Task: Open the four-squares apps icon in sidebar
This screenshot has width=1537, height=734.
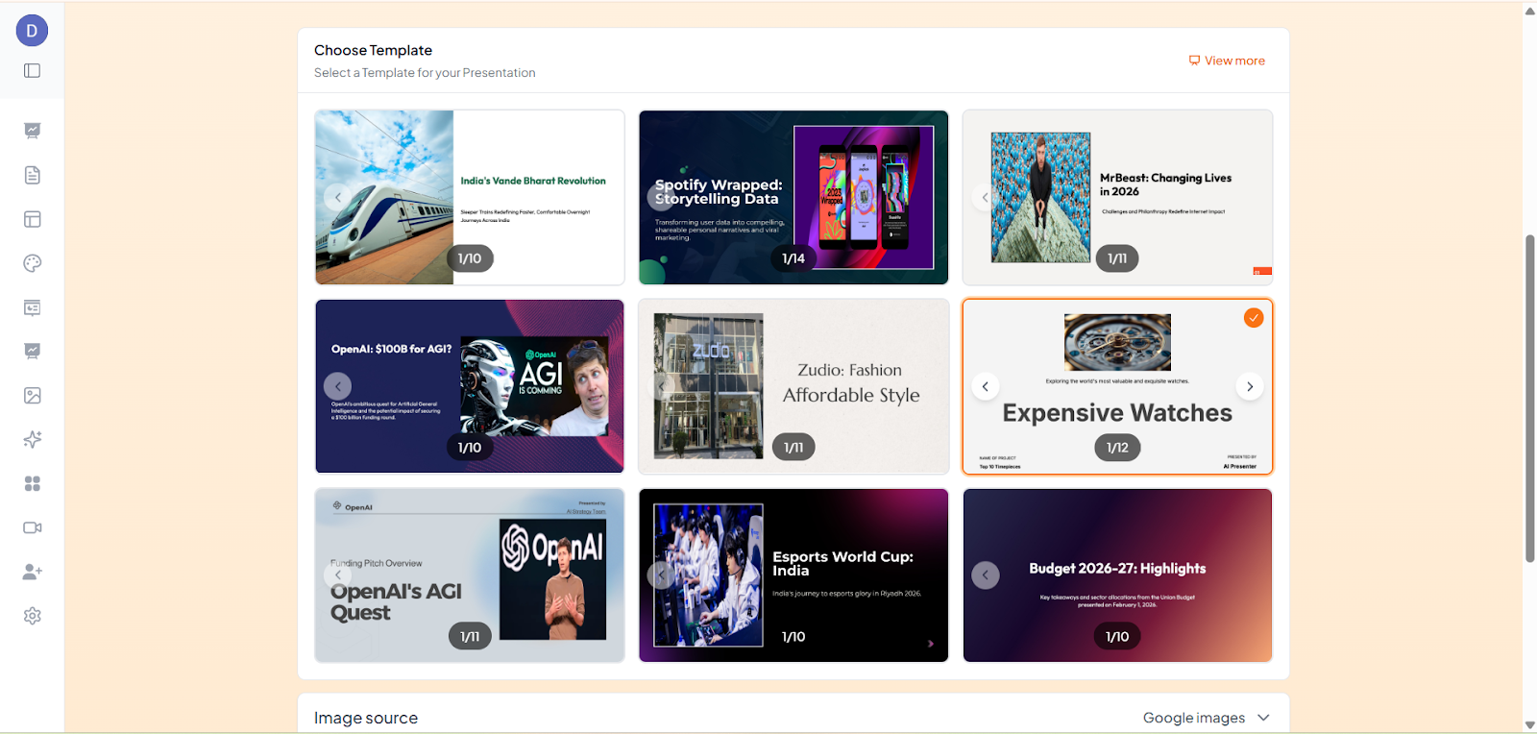Action: [x=33, y=483]
